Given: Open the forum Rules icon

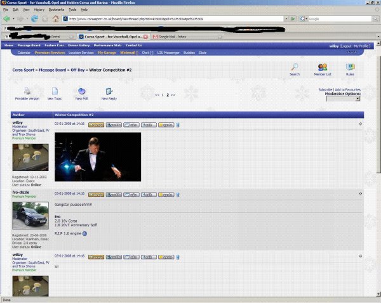Looking at the screenshot, I should point(351,67).
